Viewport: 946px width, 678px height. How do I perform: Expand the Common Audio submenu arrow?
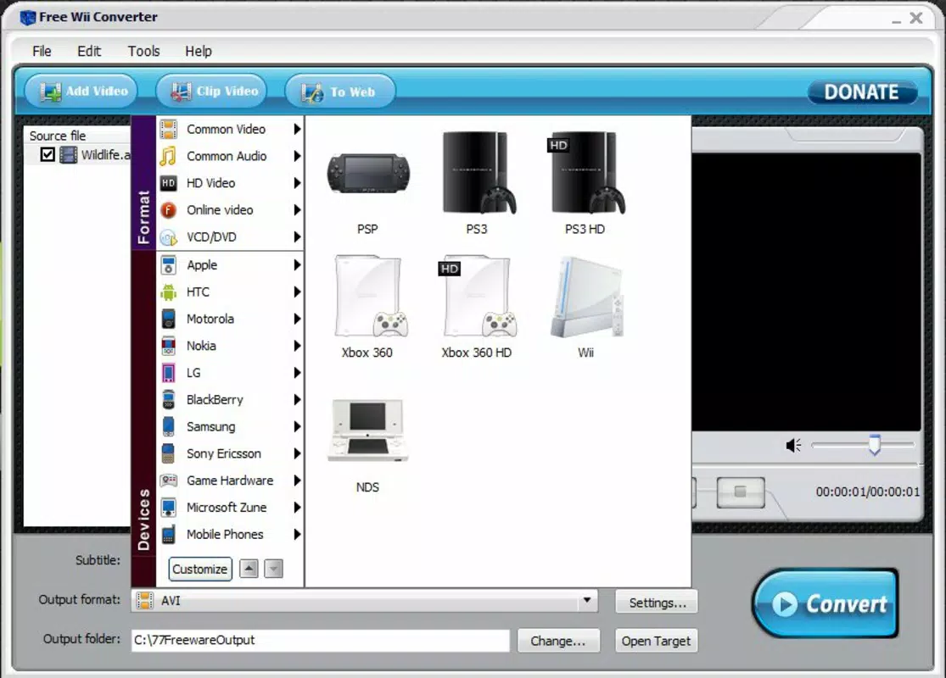pyautogui.click(x=297, y=156)
